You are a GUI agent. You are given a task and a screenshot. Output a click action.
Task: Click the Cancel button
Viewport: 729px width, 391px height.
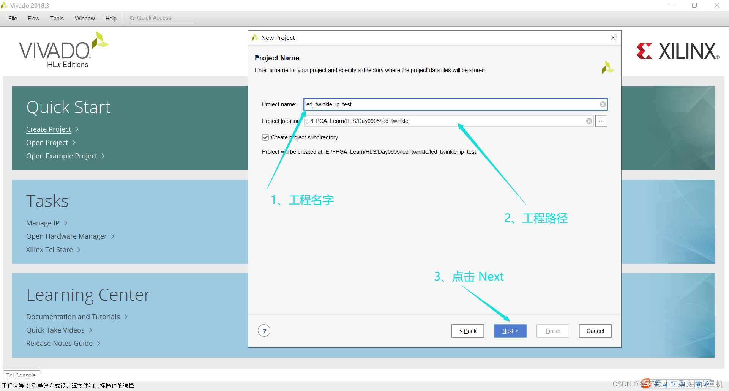click(x=595, y=331)
